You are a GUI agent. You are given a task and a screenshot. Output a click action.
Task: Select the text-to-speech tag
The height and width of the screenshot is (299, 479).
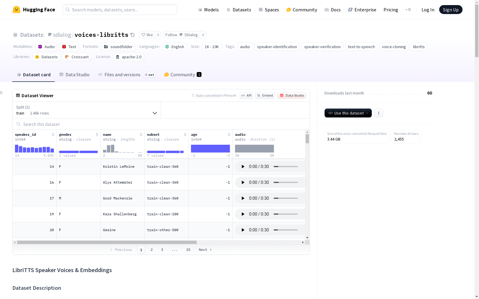361,47
